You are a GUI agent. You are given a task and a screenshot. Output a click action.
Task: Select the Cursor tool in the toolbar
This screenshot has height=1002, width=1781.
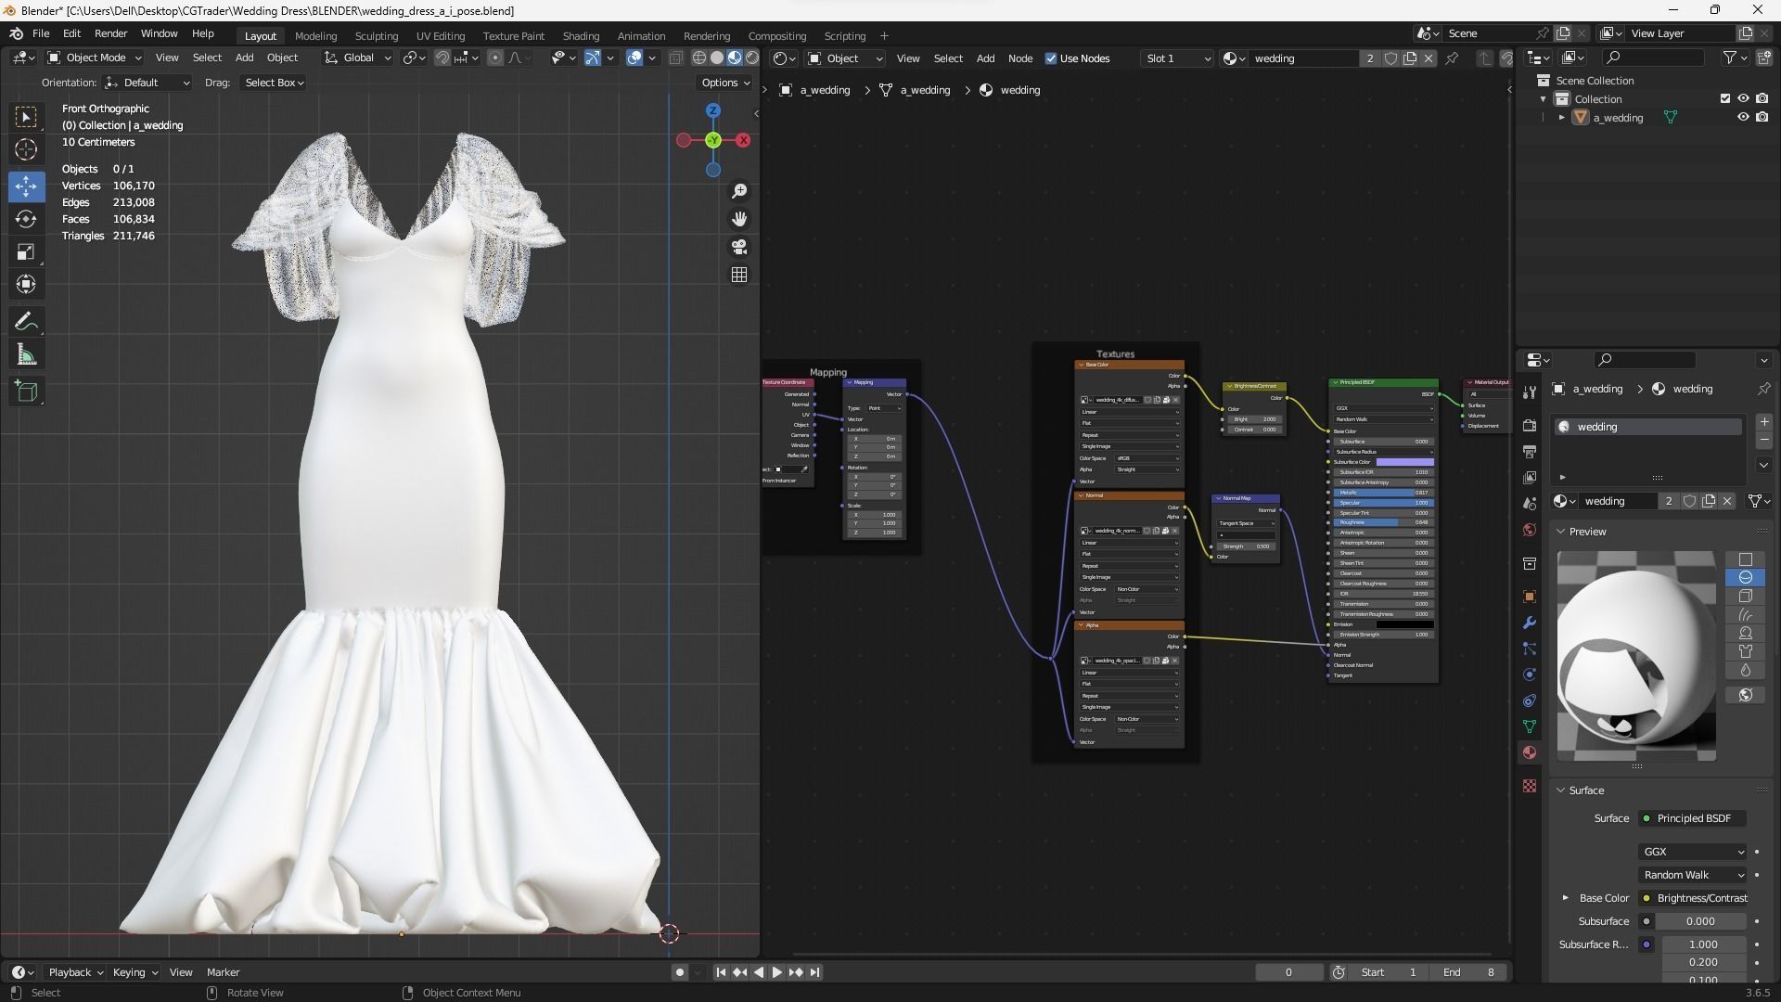(x=26, y=149)
